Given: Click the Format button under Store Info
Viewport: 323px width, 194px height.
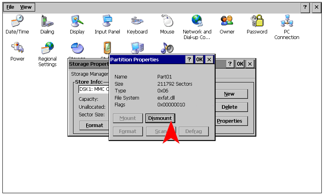Looking at the screenshot, I should (x=94, y=125).
